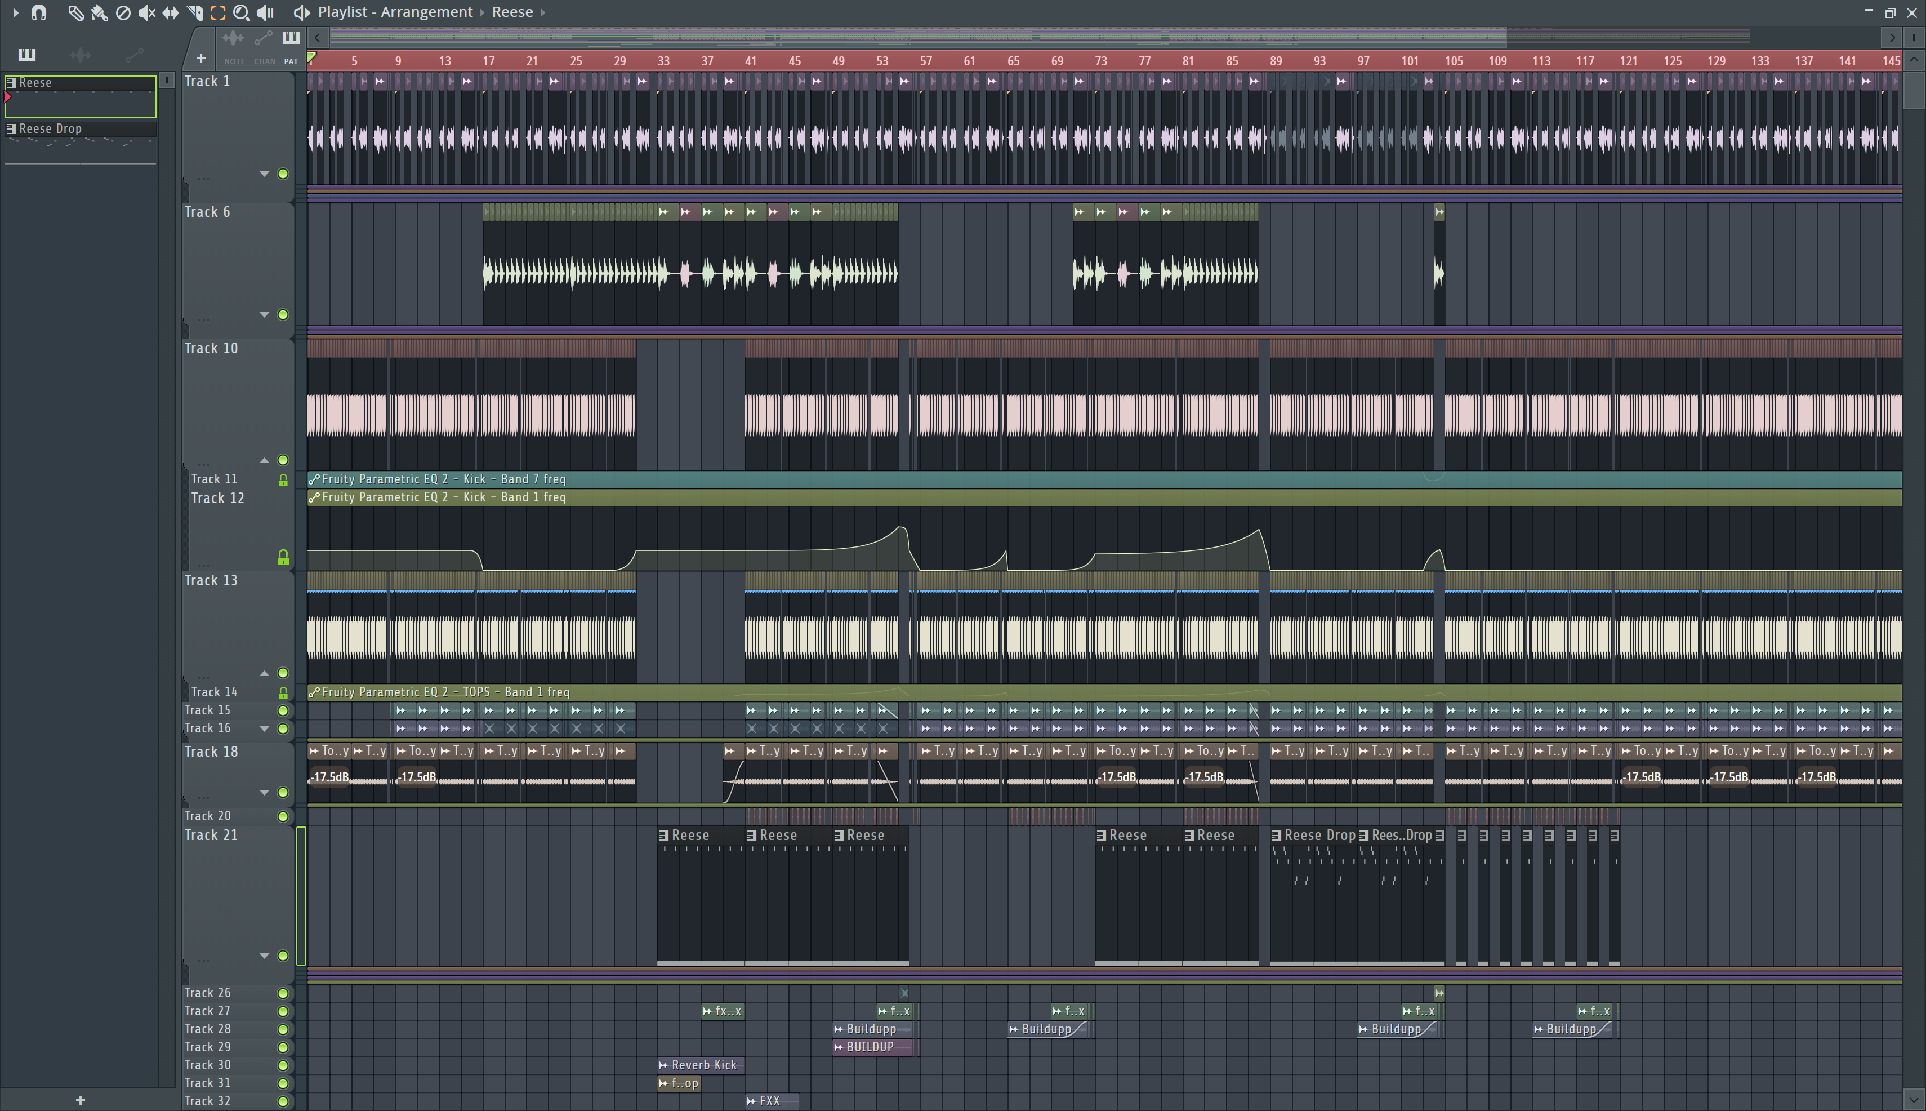
Task: Expand Track 10 group arrow
Action: (x=264, y=460)
